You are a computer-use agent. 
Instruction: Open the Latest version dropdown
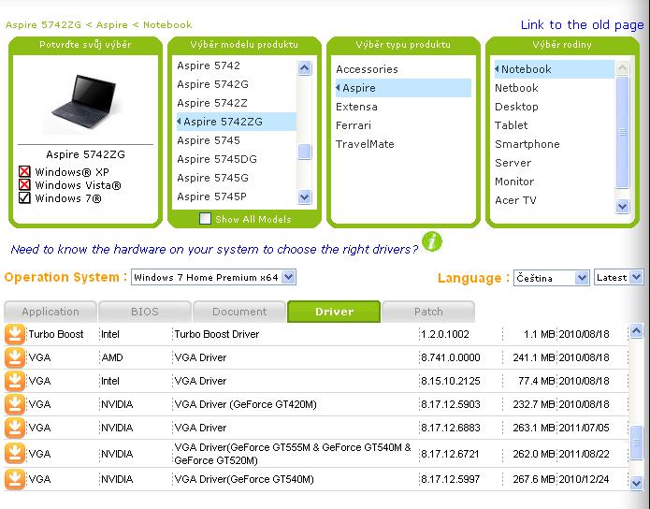click(618, 277)
